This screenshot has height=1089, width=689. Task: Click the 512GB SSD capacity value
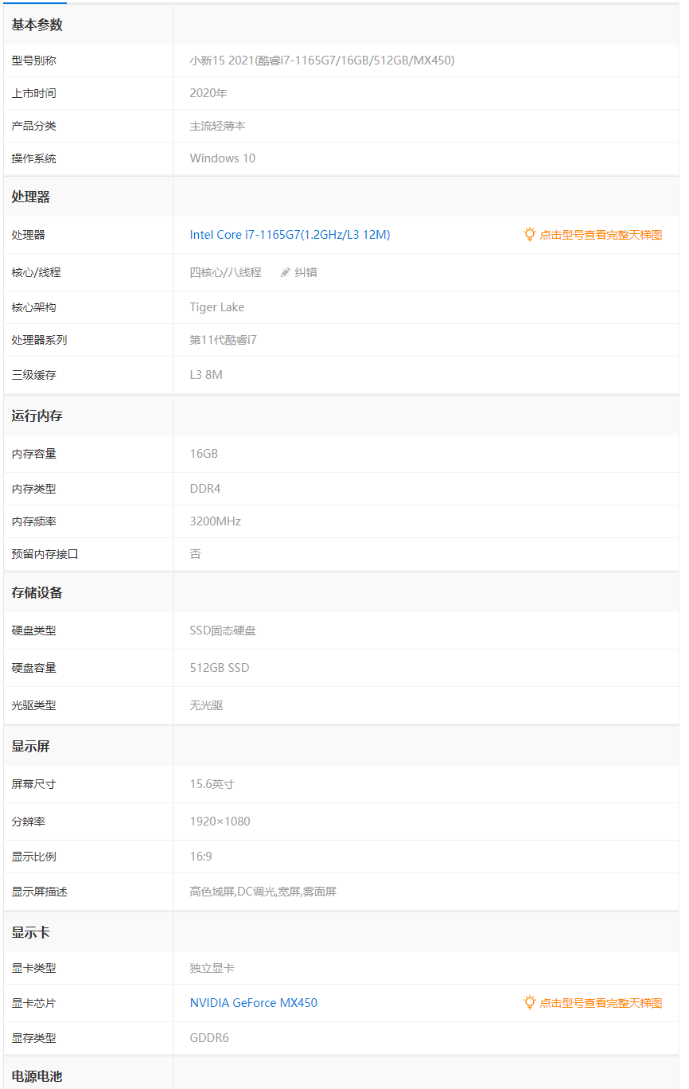coord(220,668)
